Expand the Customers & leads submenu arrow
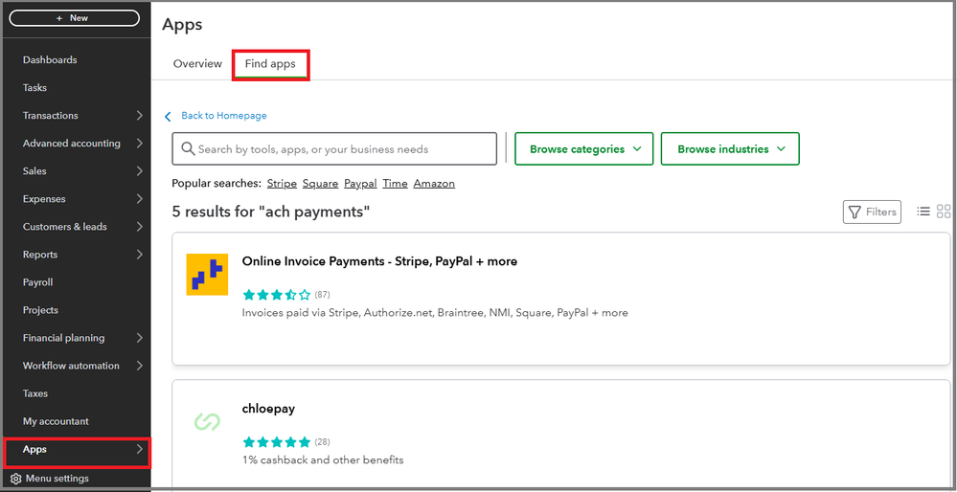 click(140, 227)
